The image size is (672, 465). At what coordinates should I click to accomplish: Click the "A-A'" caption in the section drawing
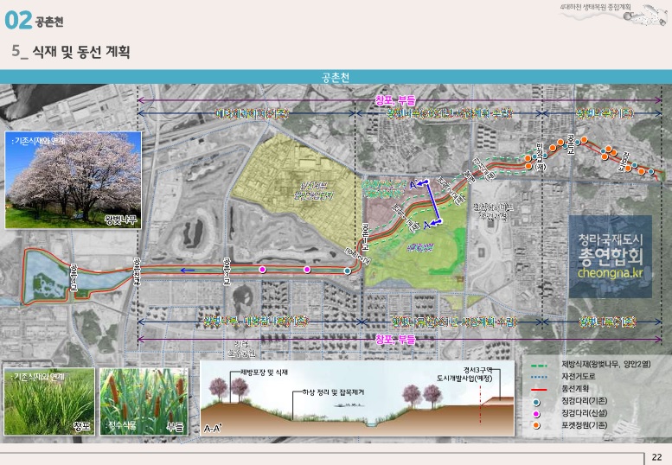point(213,428)
